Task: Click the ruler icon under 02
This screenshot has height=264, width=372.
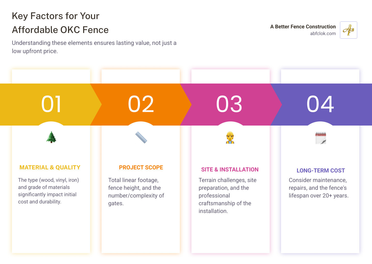Action: (141, 137)
